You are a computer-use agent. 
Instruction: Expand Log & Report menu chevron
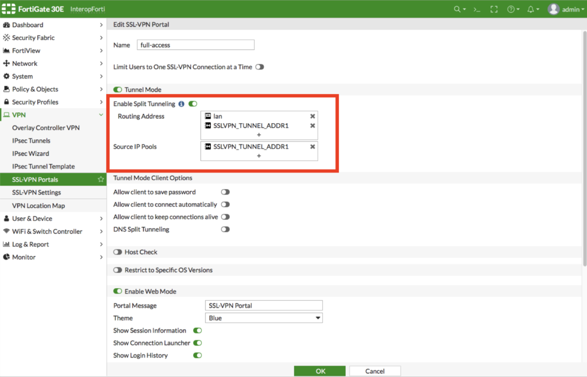[101, 244]
